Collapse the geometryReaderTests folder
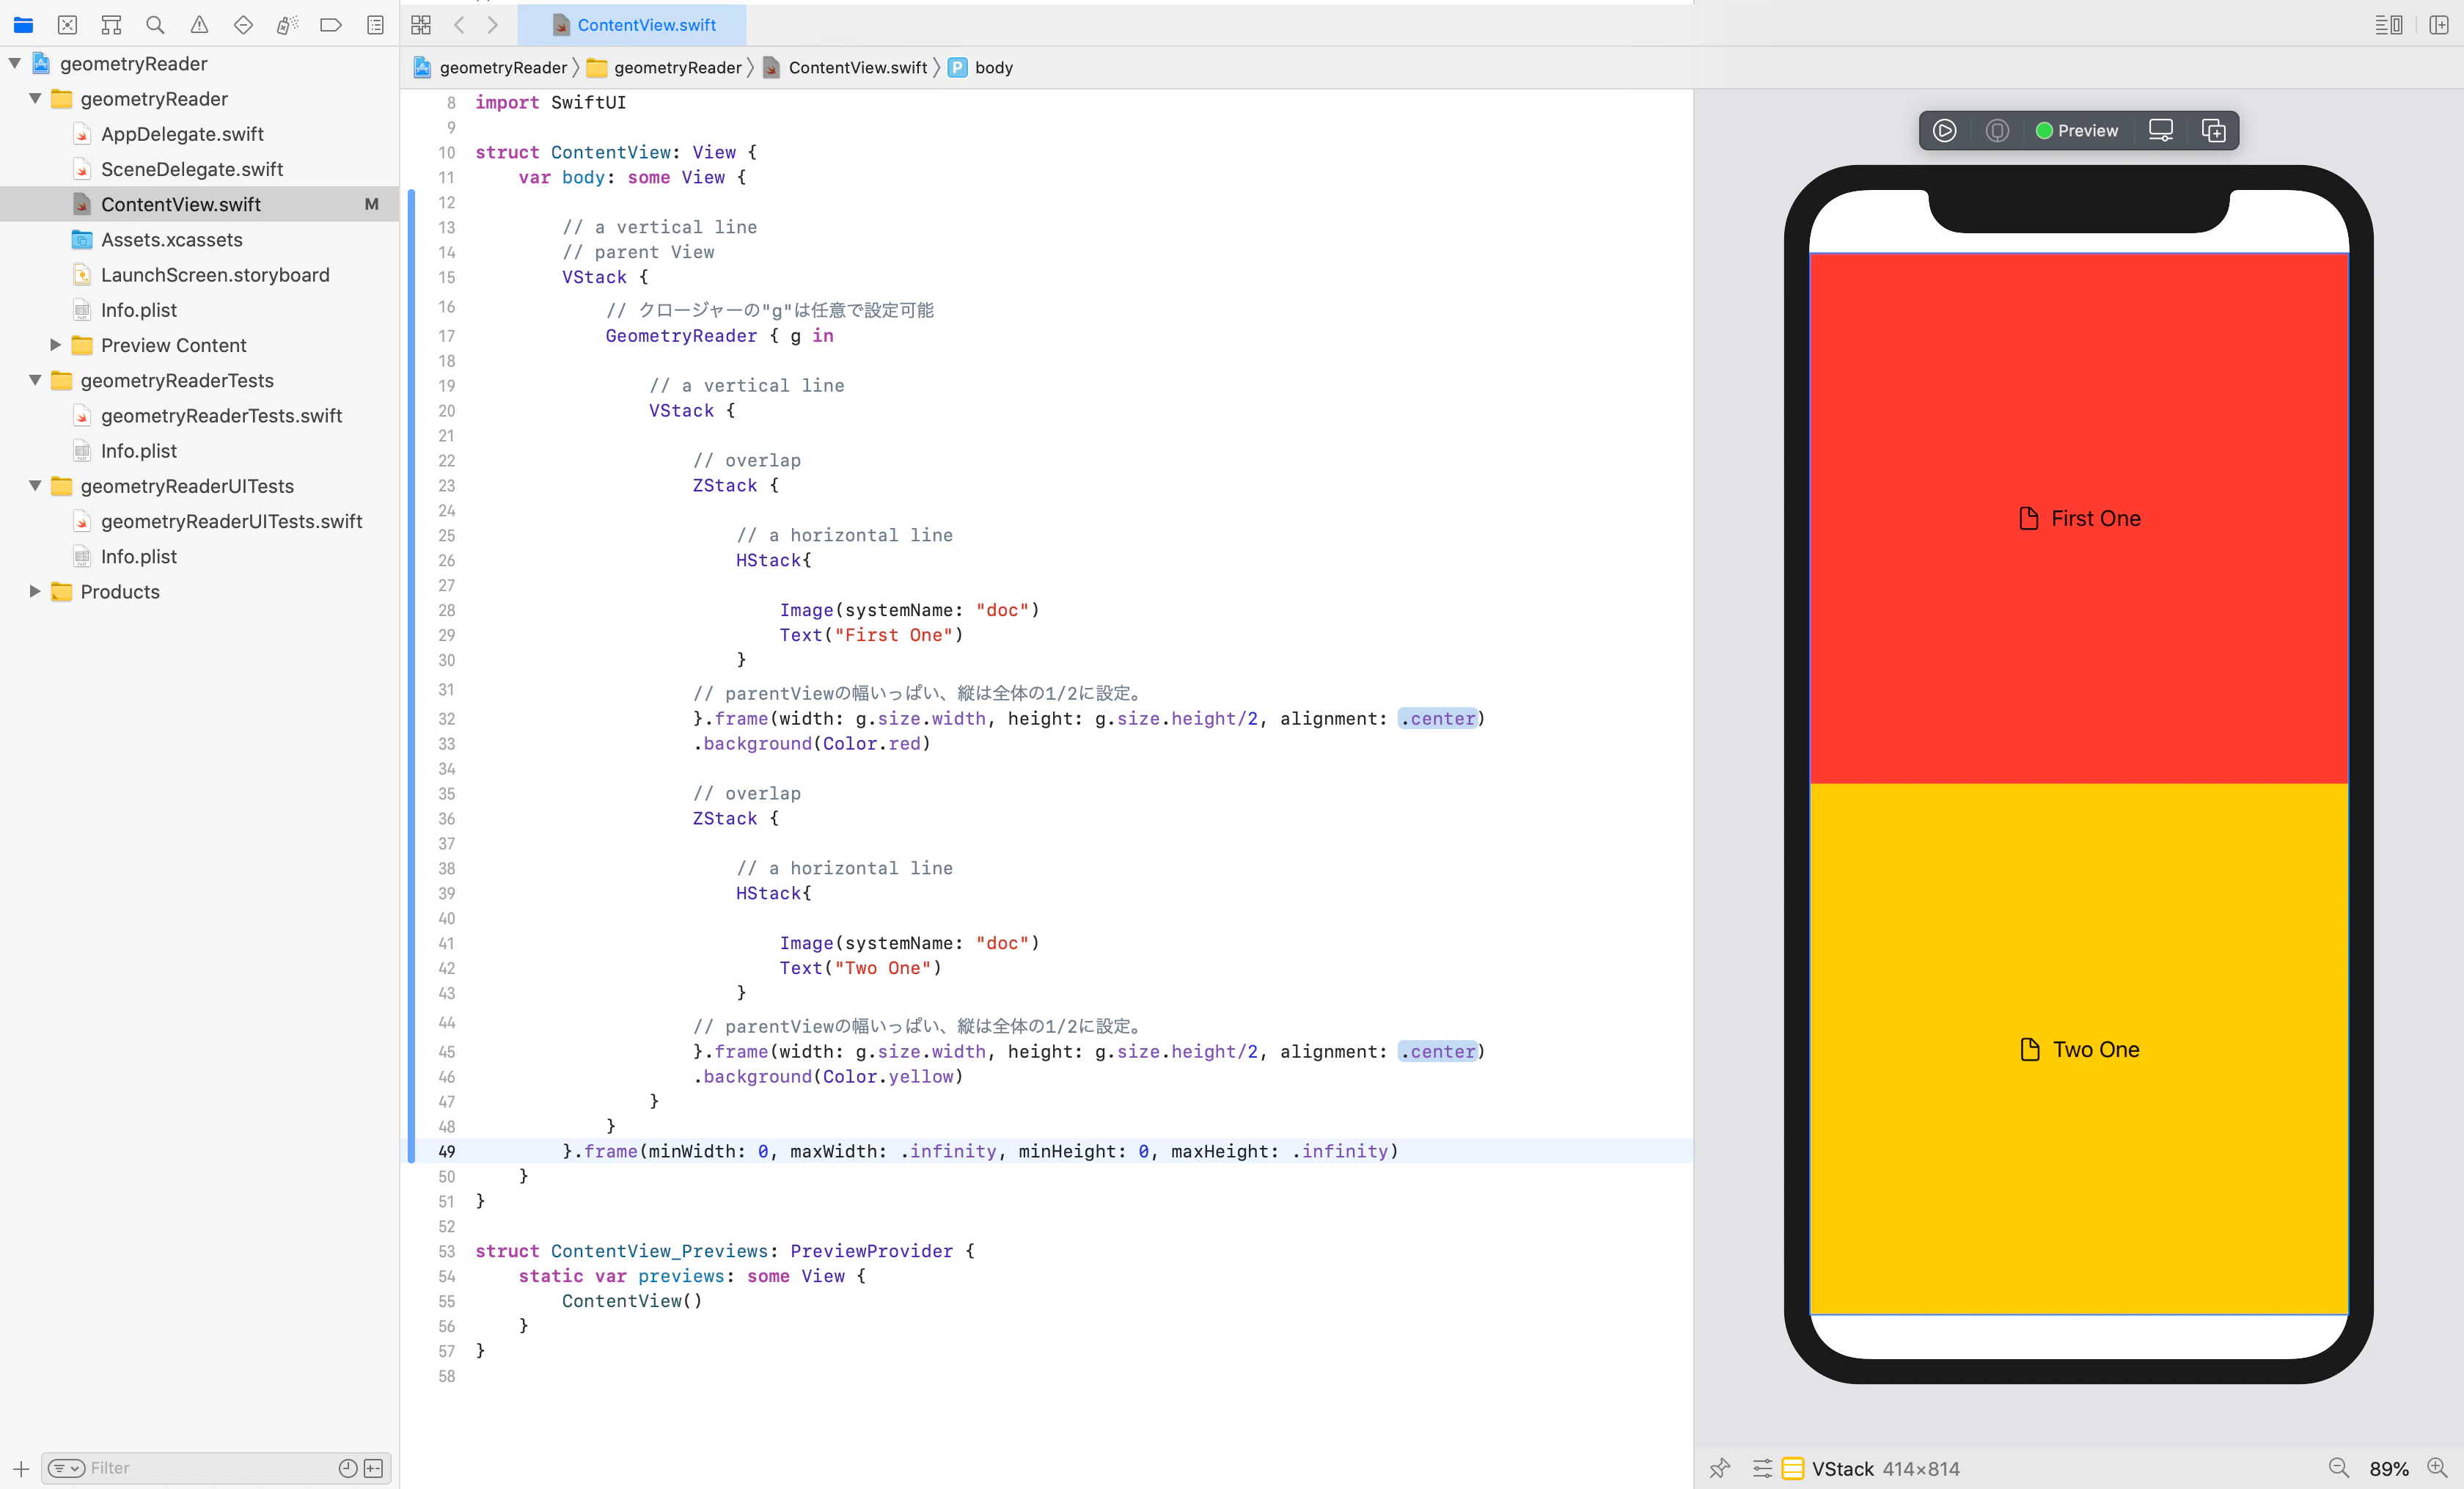2464x1489 pixels. (x=35, y=380)
